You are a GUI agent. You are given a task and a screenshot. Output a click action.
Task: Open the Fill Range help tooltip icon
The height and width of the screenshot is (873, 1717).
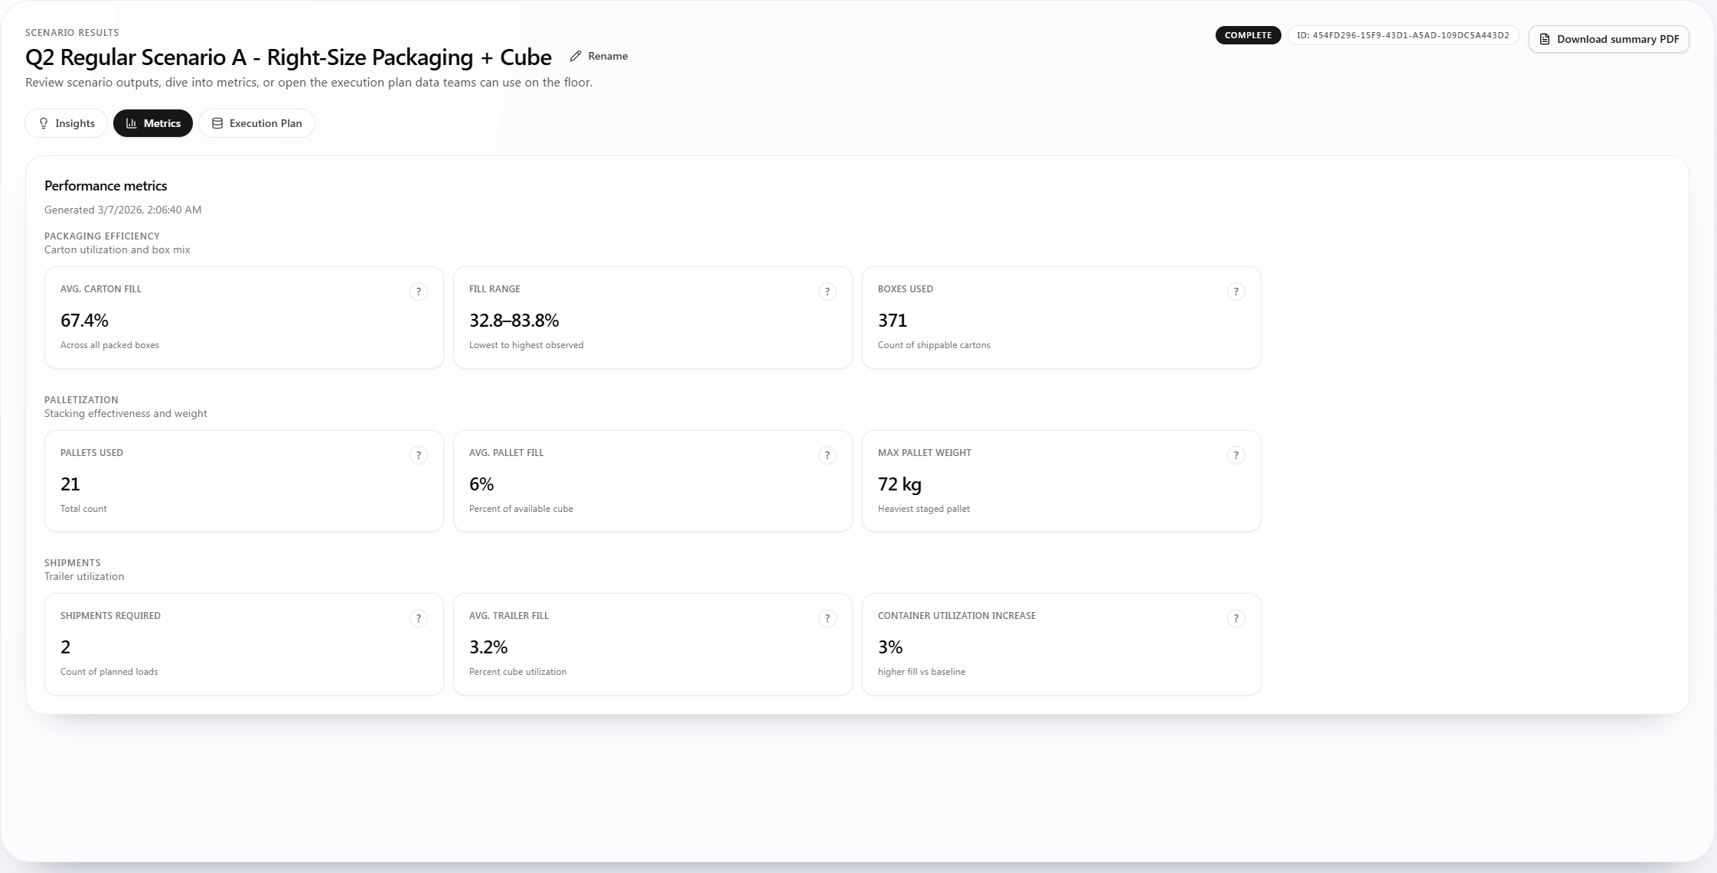pos(827,292)
